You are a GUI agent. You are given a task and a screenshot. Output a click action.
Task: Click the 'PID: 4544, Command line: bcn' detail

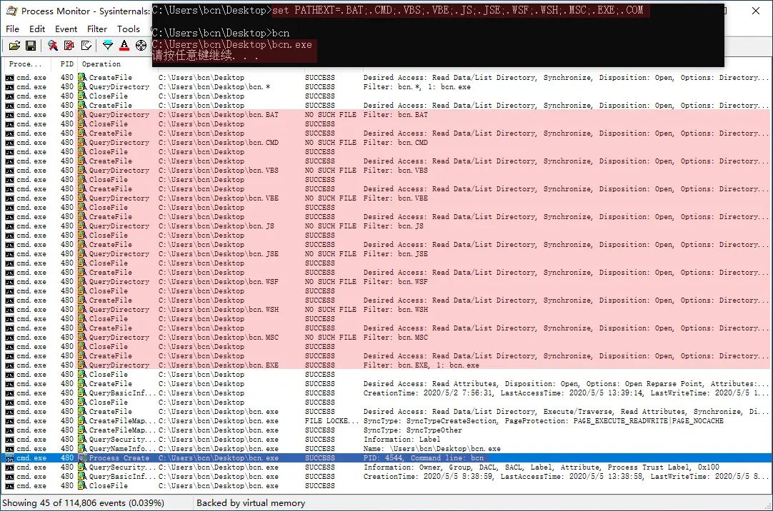[424, 458]
